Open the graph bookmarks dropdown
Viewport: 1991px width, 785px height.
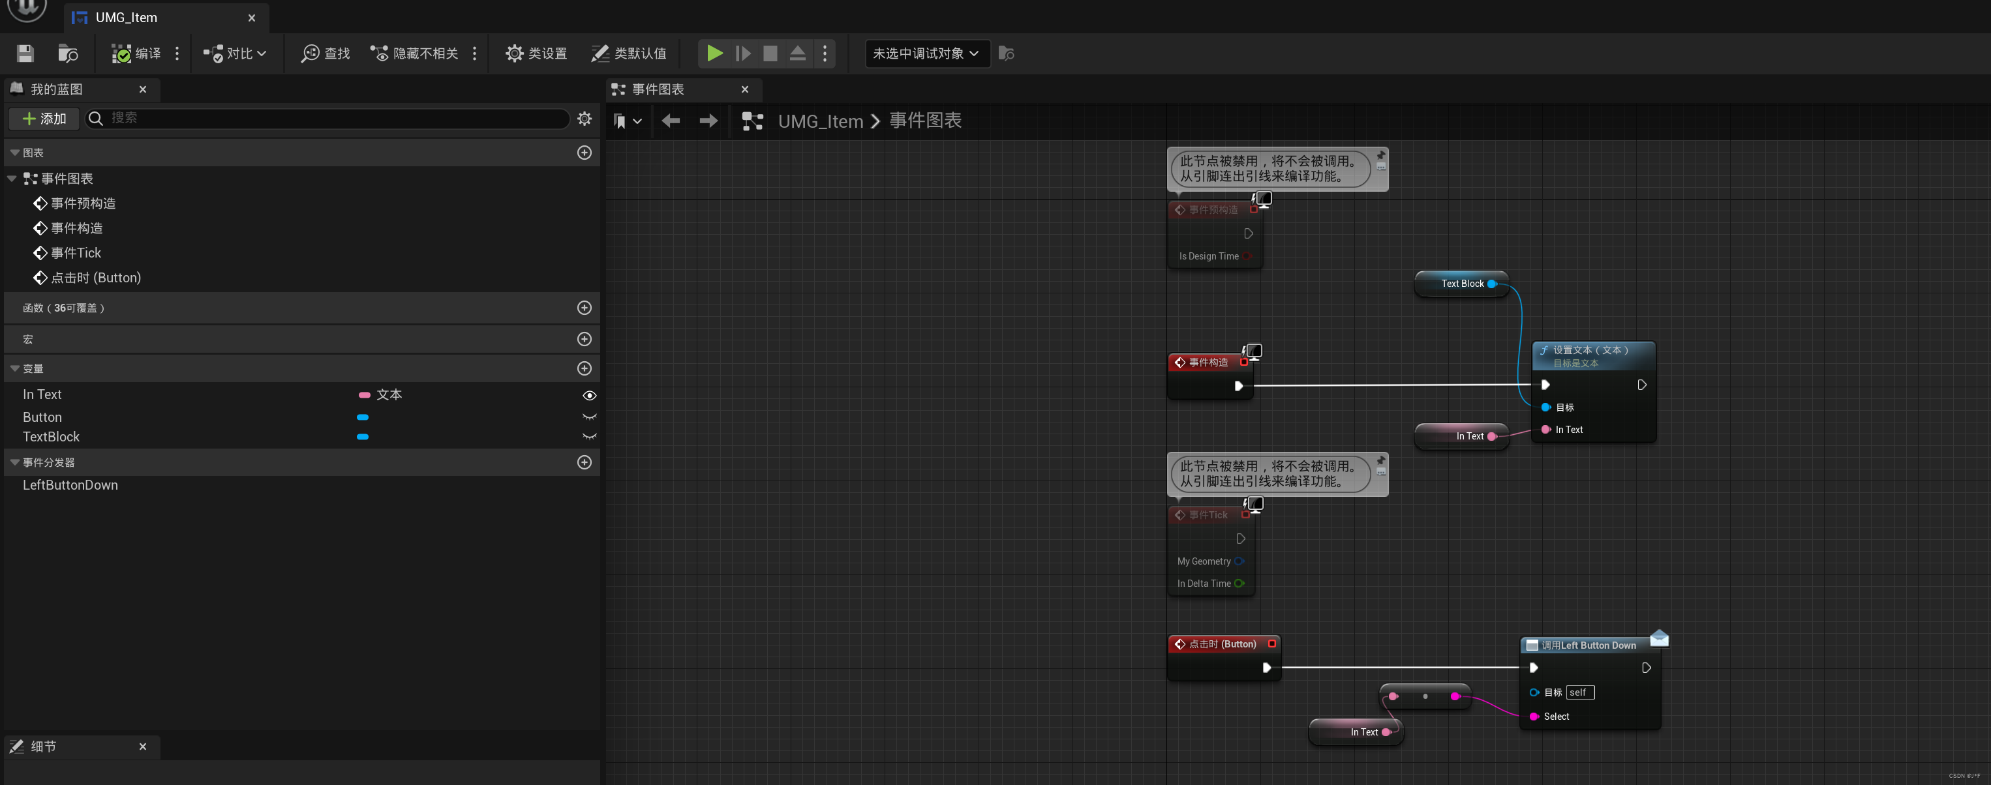click(x=627, y=121)
